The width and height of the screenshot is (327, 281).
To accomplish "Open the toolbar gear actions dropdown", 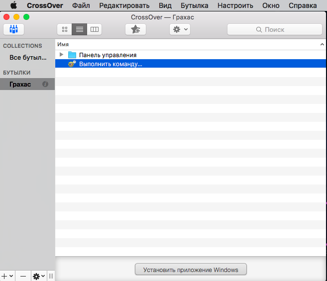I will 180,29.
